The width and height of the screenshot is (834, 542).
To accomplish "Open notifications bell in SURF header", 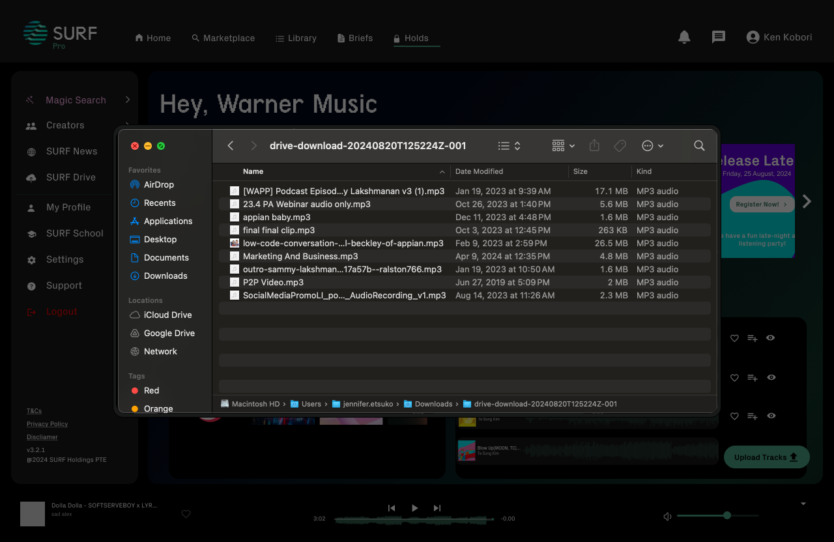I will pos(684,37).
